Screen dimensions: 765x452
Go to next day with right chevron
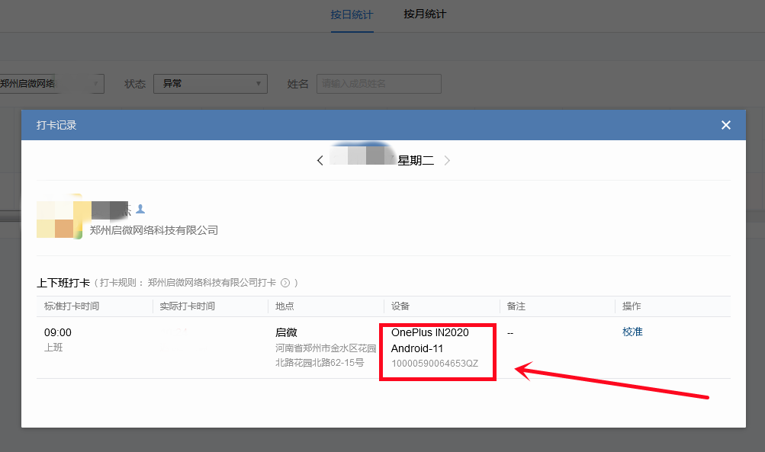click(447, 160)
